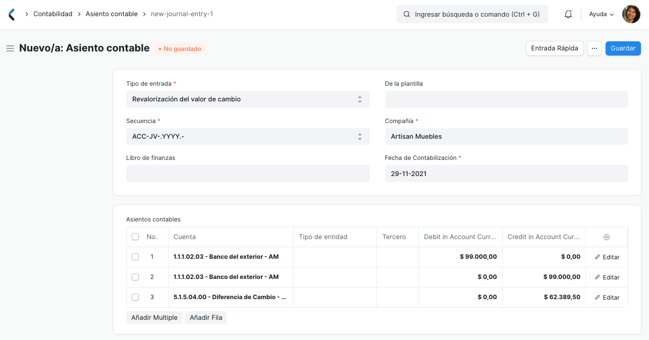
Task: Click the pencil icon in row 1
Action: pyautogui.click(x=598, y=257)
